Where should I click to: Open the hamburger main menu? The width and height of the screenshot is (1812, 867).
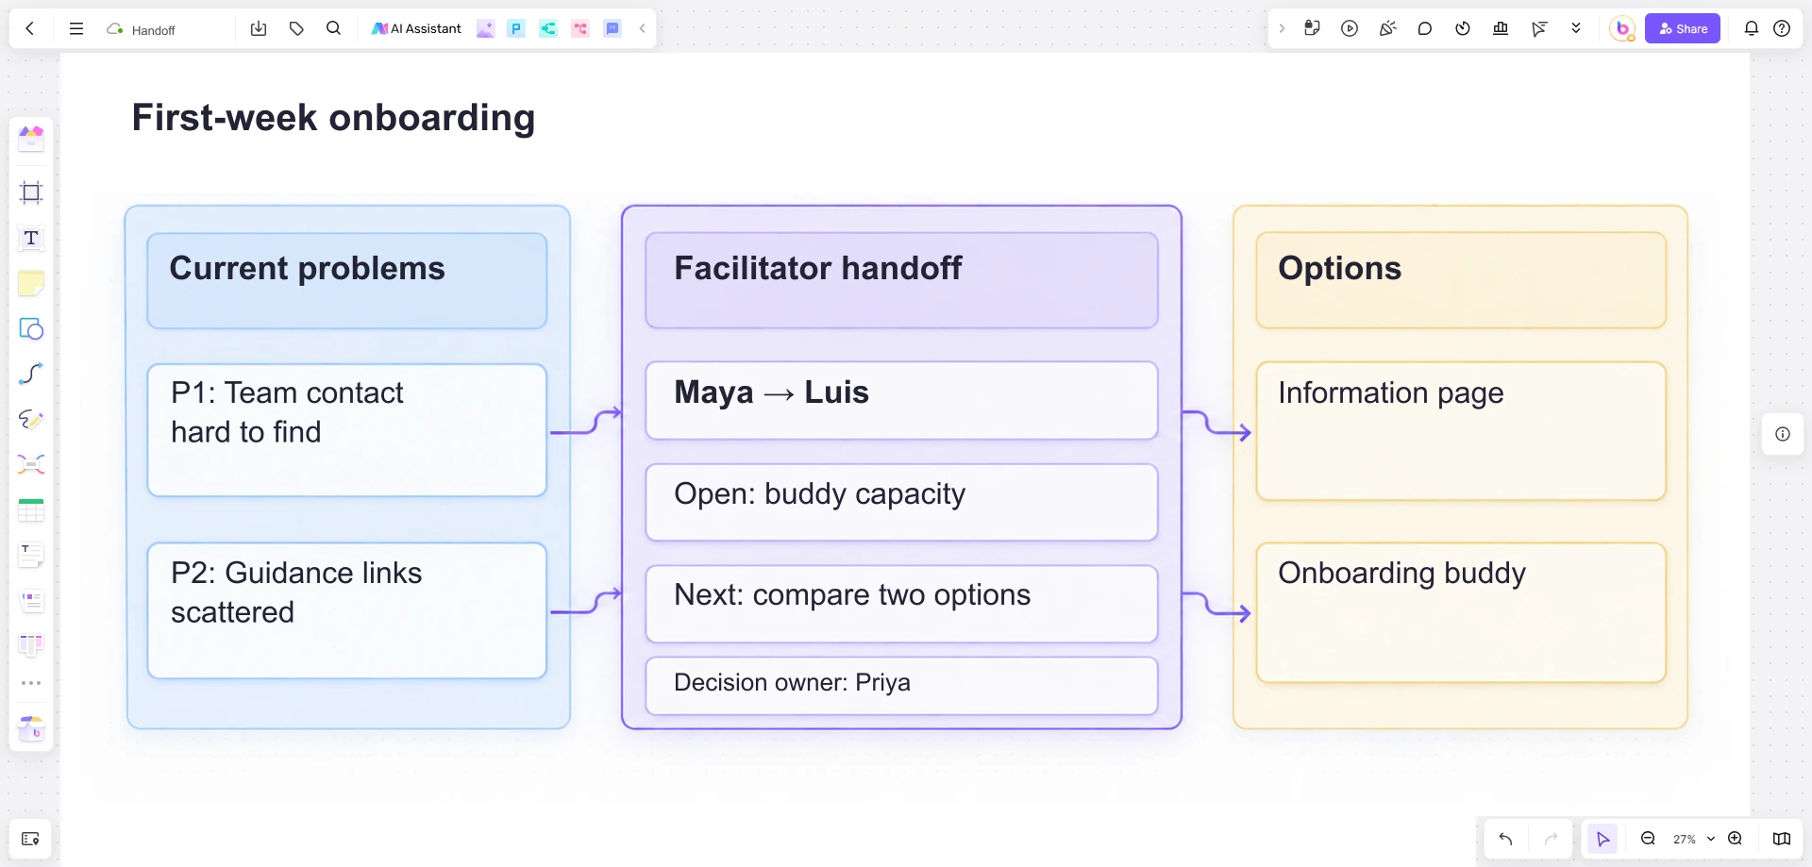(x=76, y=28)
